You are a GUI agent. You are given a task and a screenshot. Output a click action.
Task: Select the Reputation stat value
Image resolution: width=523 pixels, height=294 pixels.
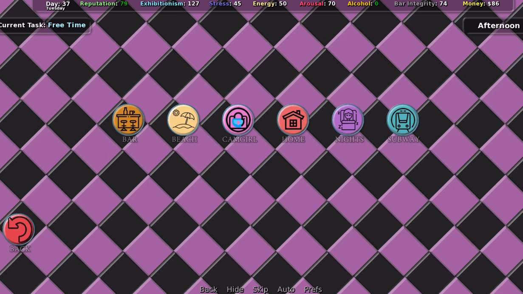(x=123, y=4)
